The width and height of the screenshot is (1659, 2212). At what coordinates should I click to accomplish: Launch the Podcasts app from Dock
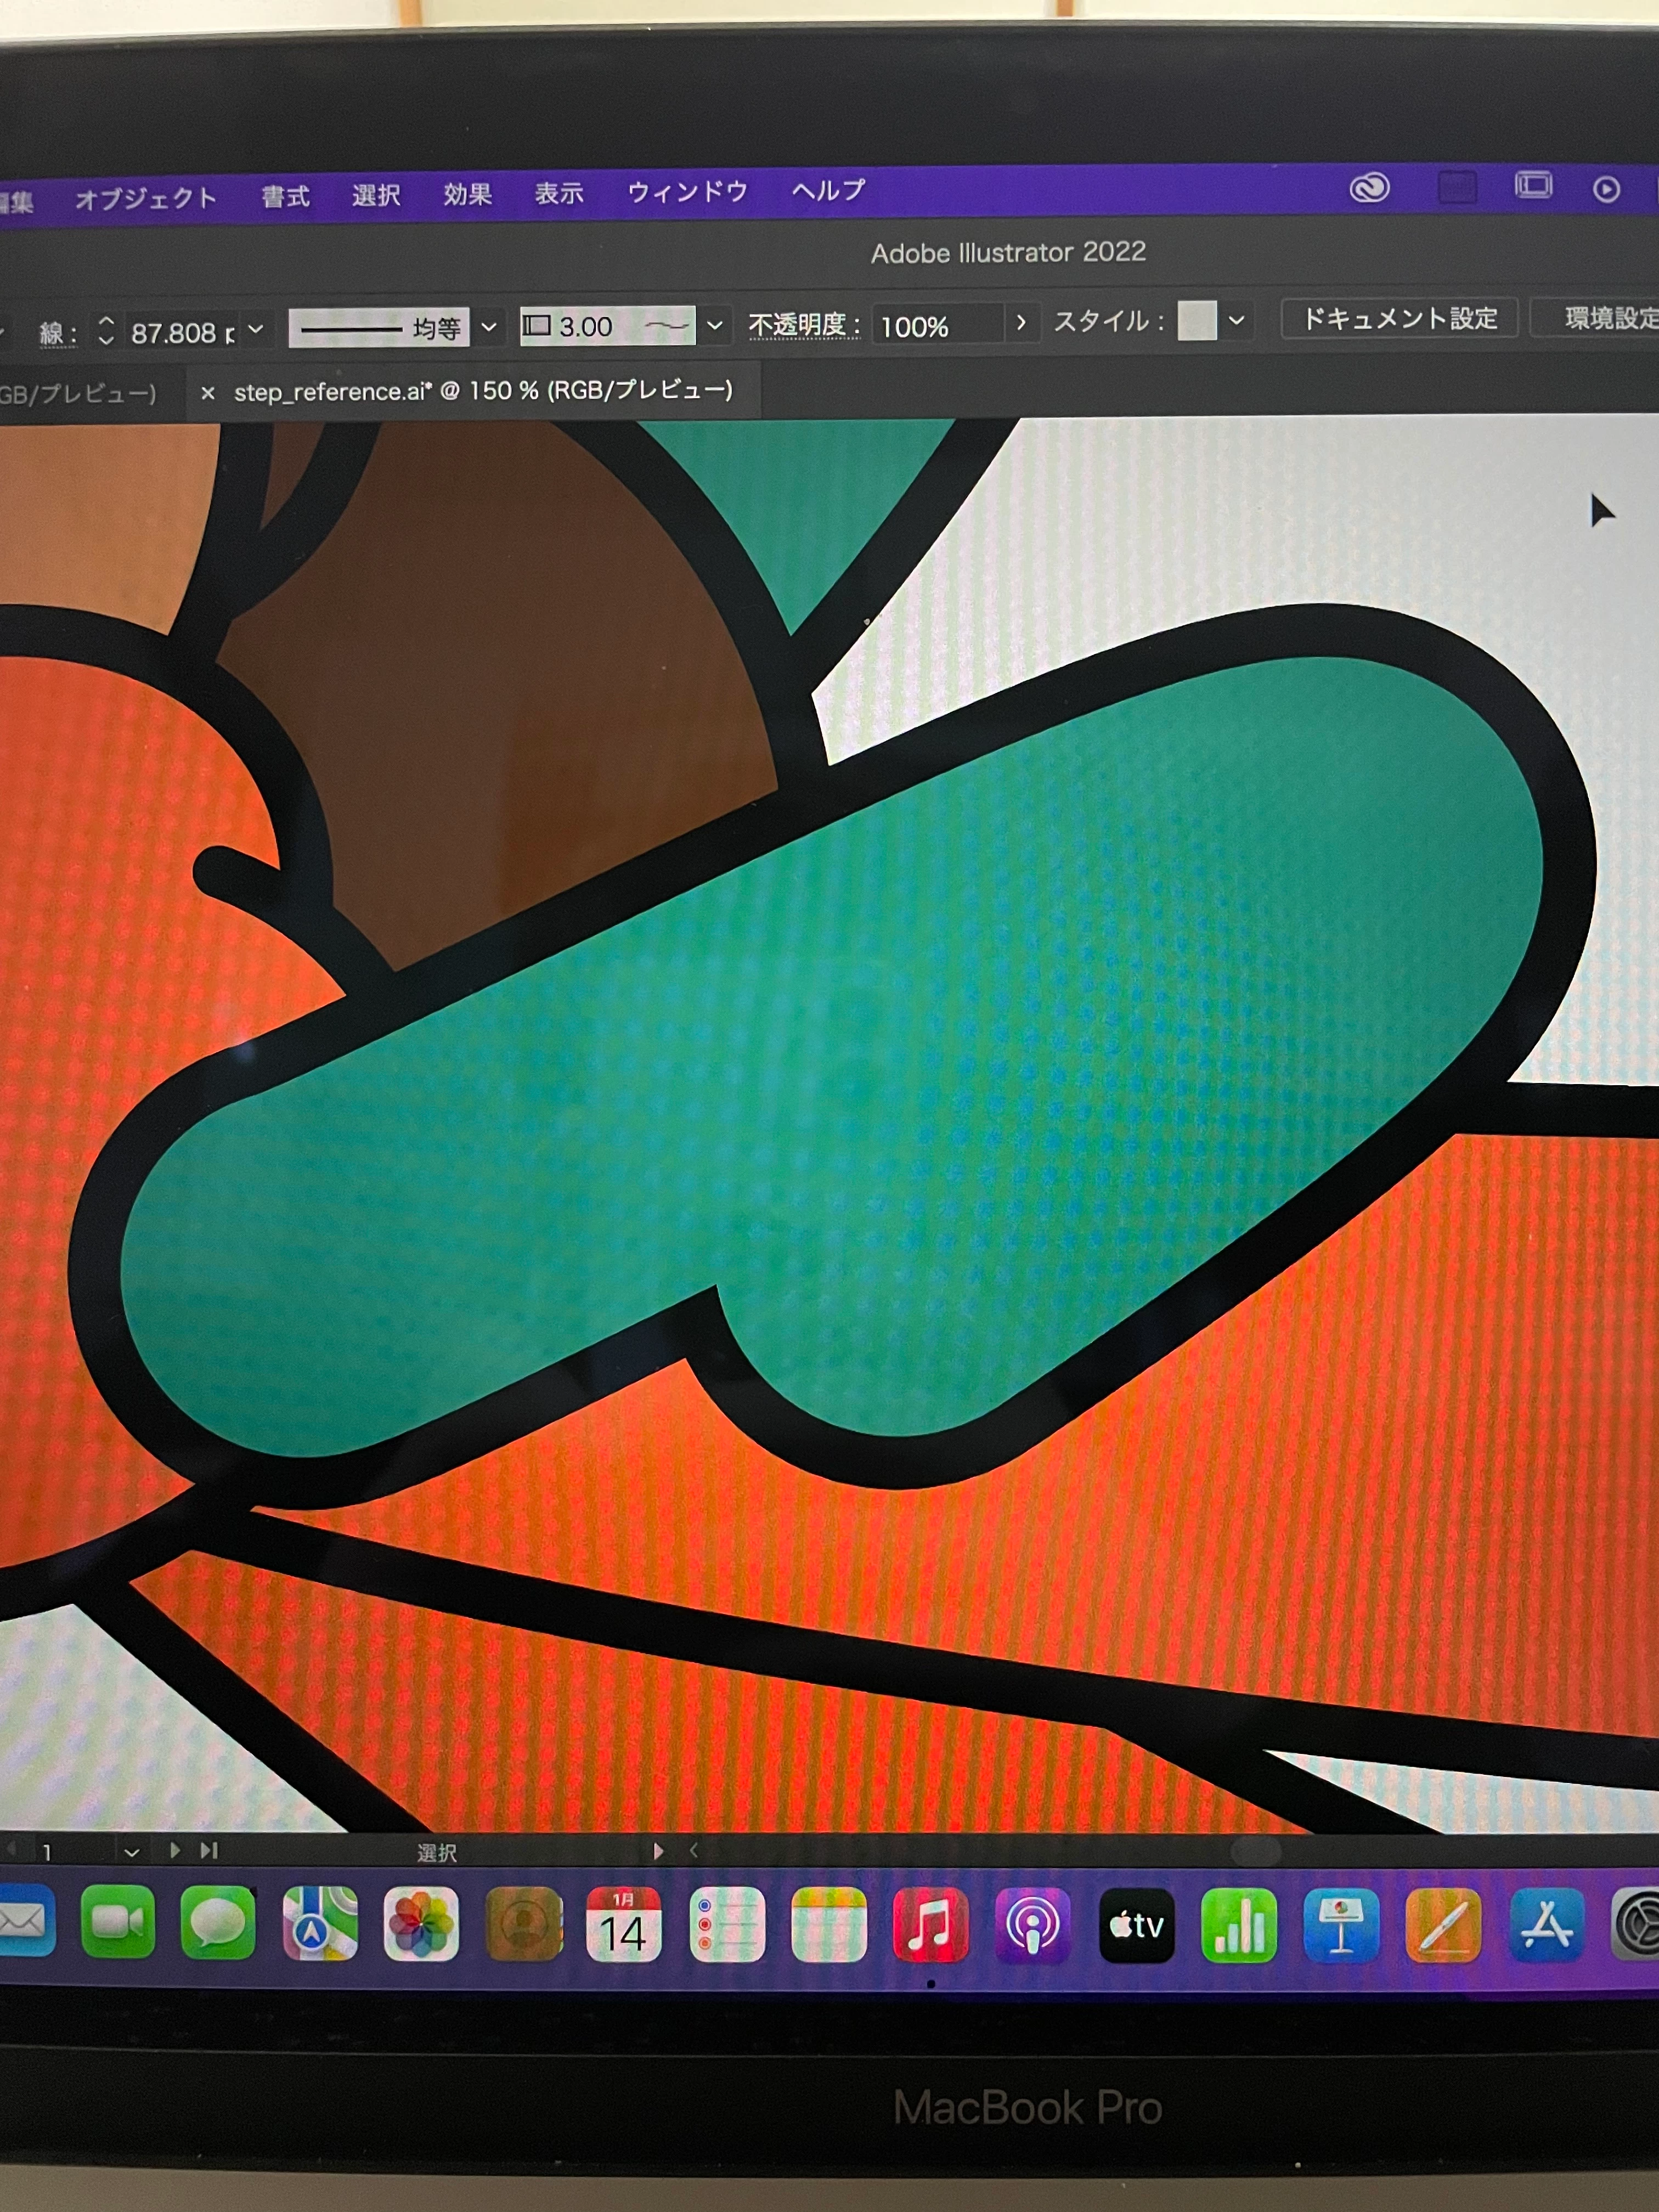click(1032, 1924)
